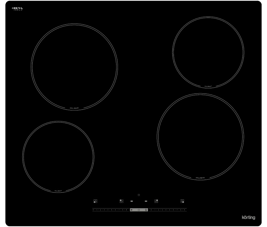
Task: Tap the left small indicator display
Action: point(132,201)
